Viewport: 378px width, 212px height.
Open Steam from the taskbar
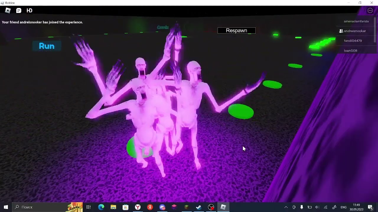199,207
